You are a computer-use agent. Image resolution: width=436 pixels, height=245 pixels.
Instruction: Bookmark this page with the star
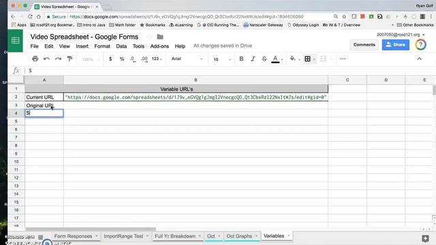[344, 16]
